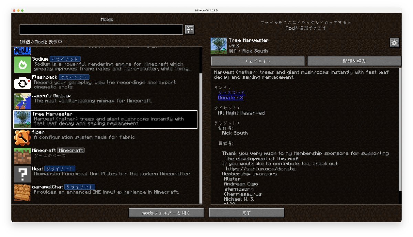Click the Tree Harvester detail header icon
The height and width of the screenshot is (237, 413).
219,46
